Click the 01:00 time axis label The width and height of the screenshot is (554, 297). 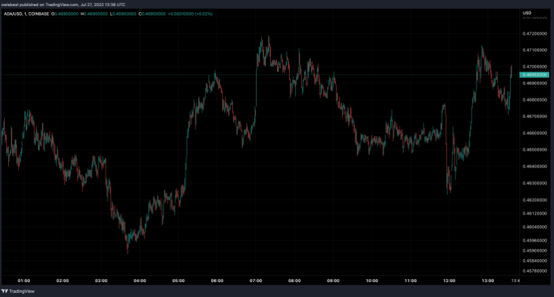(x=24, y=281)
